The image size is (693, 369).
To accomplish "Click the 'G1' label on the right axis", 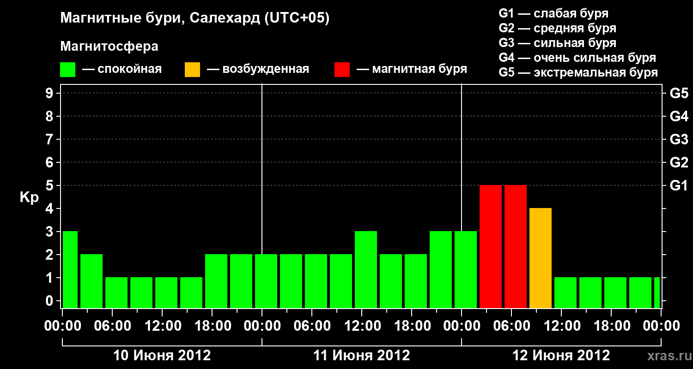I will pyautogui.click(x=679, y=185).
